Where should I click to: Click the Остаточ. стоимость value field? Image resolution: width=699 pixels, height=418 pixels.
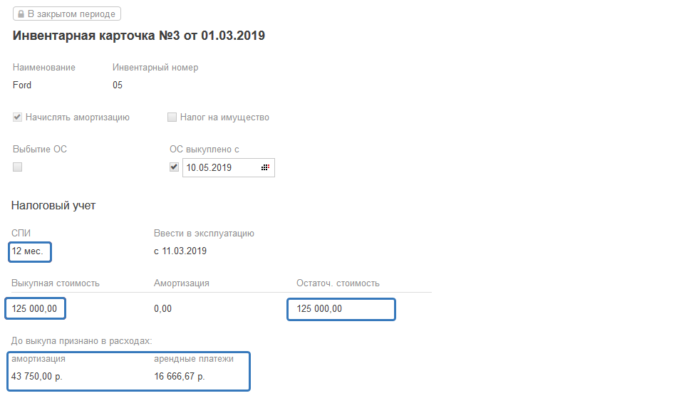pyautogui.click(x=340, y=309)
